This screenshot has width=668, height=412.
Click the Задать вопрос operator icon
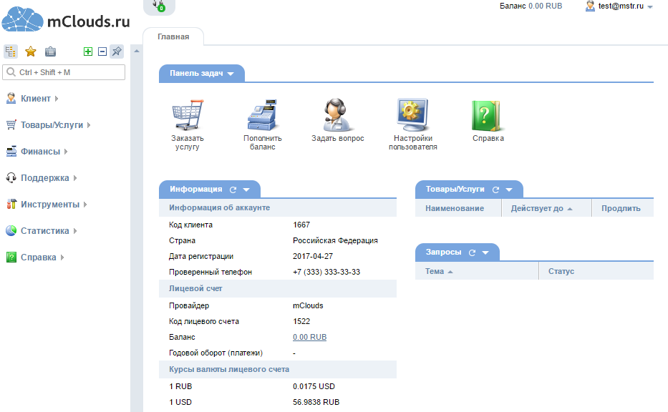click(x=337, y=115)
